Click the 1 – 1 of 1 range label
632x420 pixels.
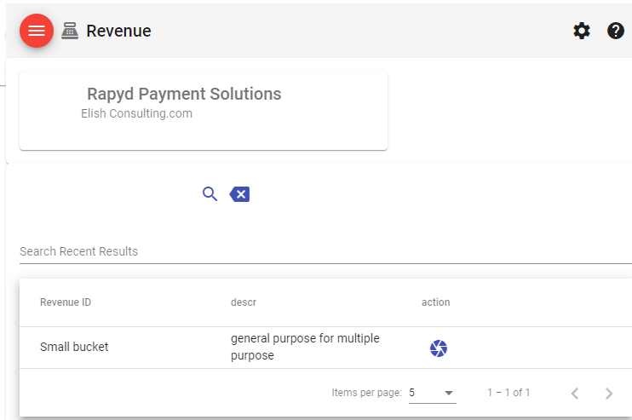click(508, 393)
